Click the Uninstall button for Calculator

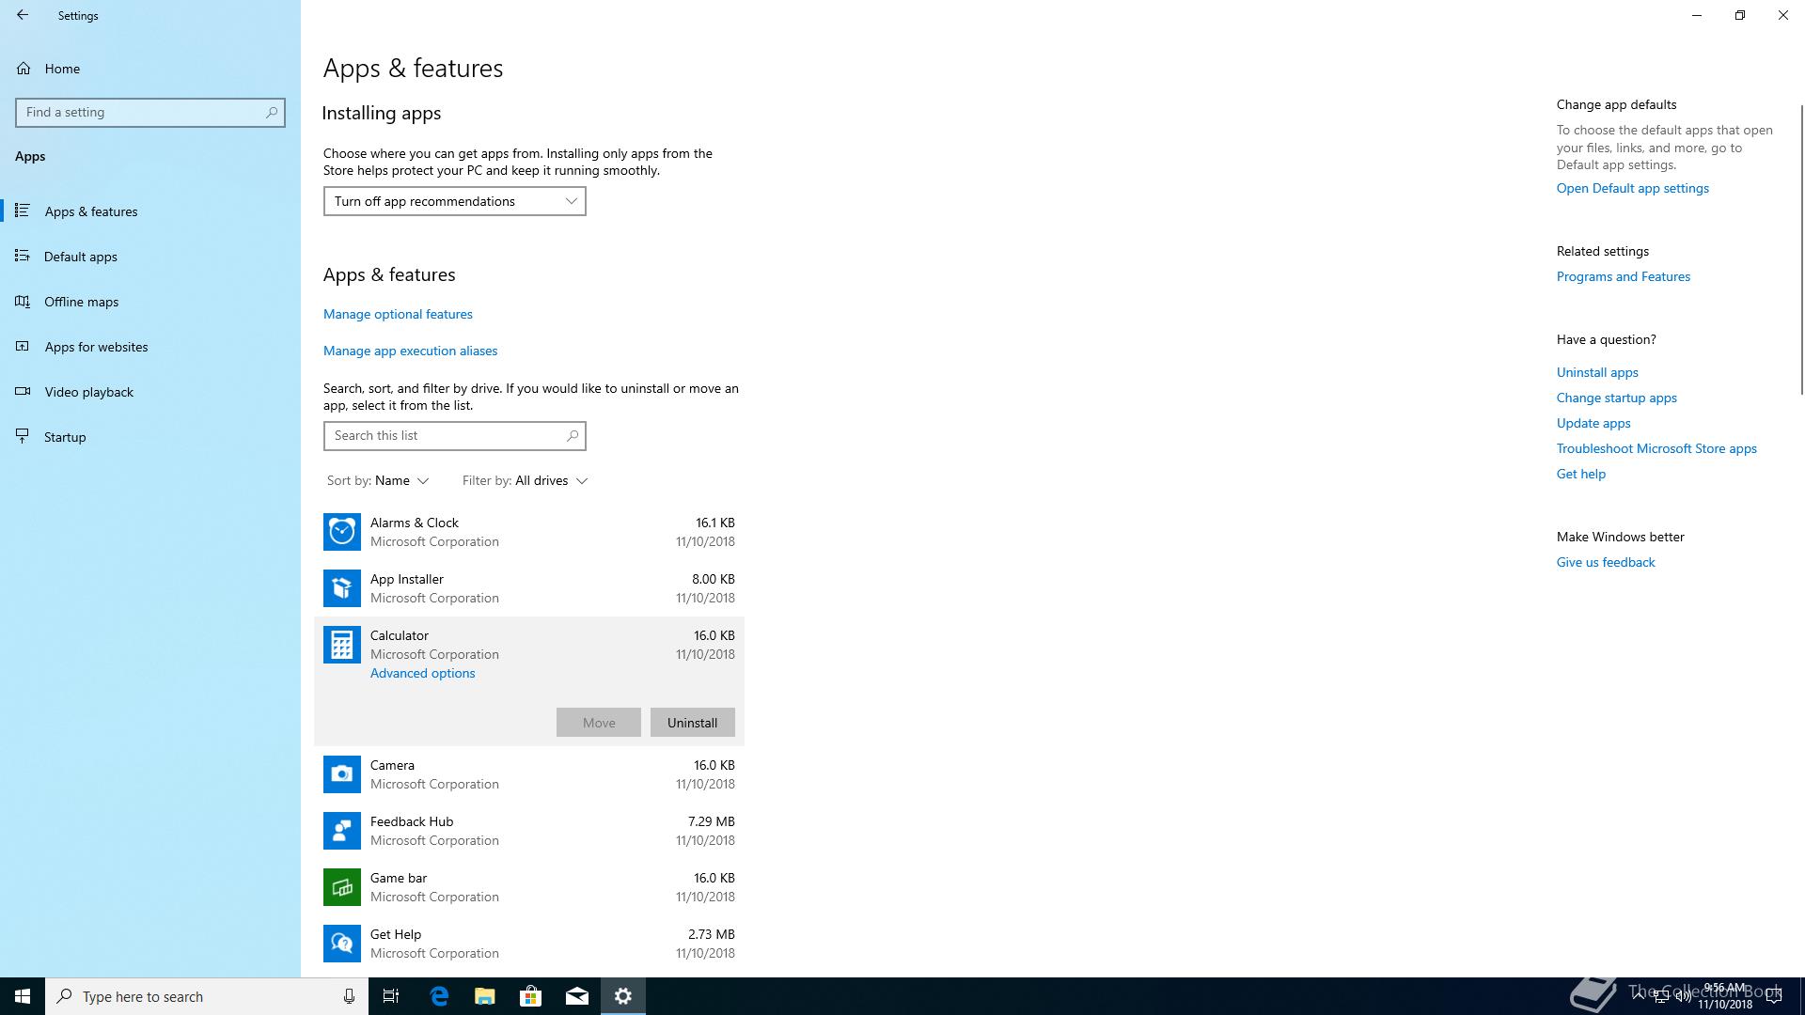pyautogui.click(x=693, y=723)
